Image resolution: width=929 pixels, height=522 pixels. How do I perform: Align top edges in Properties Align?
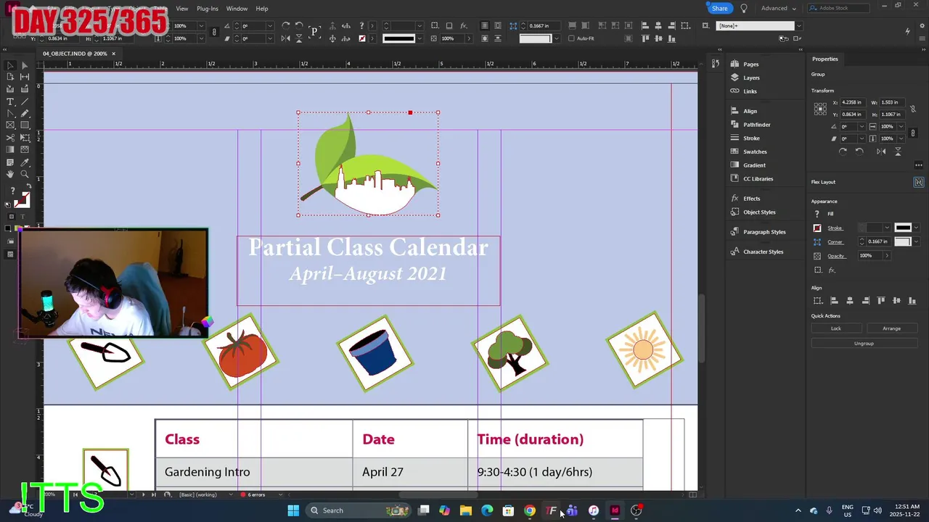pyautogui.click(x=881, y=301)
